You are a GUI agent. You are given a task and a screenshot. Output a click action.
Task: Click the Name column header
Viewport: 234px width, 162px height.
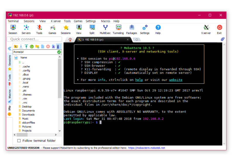tap(24, 57)
